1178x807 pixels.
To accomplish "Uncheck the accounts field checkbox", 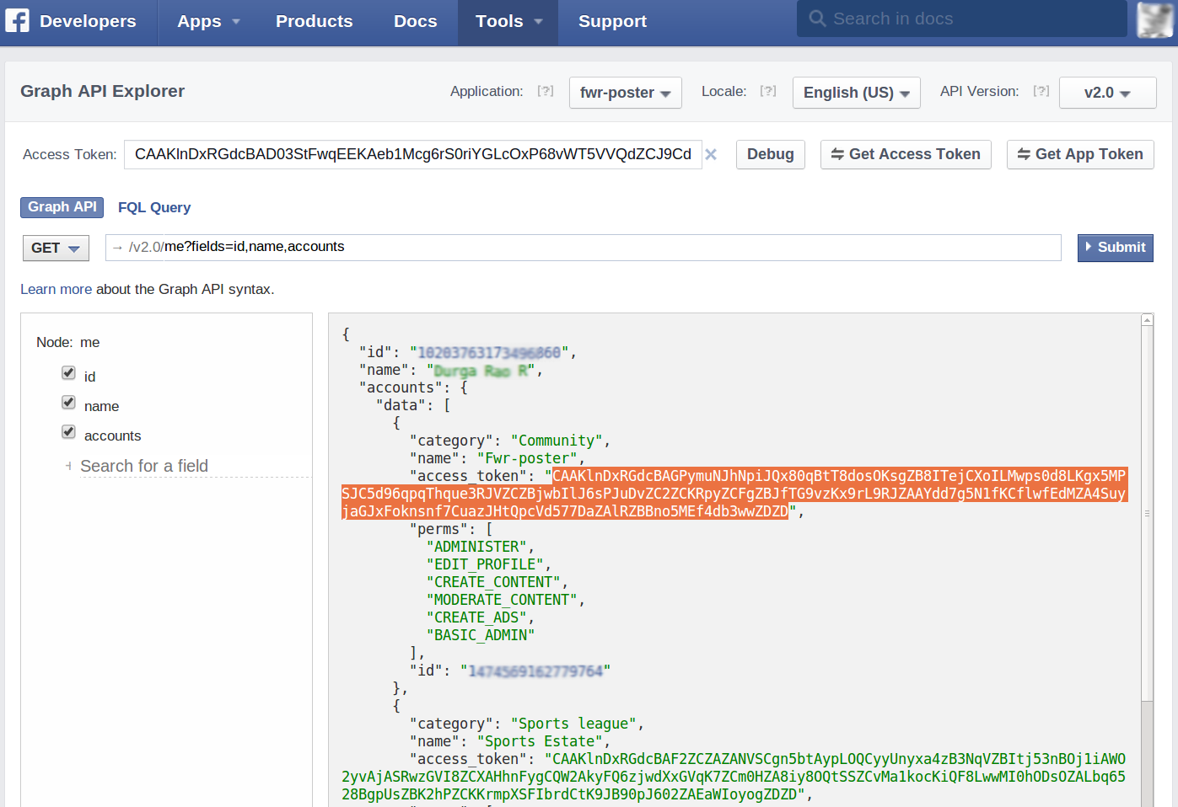I will pos(68,431).
